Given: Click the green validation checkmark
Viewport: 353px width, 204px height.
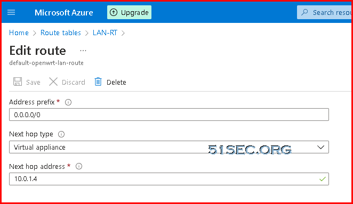Looking at the screenshot, I should (323, 179).
